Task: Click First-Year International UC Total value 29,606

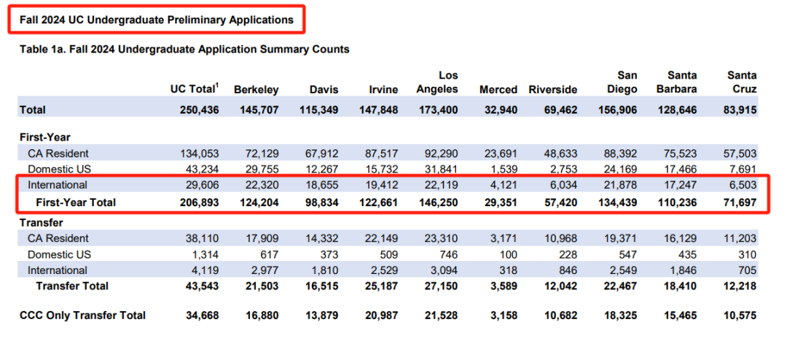Action: (x=203, y=185)
